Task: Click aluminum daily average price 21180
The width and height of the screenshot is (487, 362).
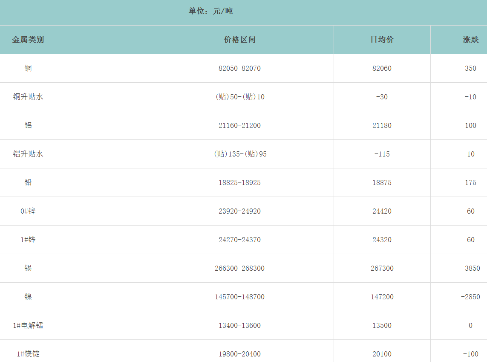Action: click(x=382, y=125)
